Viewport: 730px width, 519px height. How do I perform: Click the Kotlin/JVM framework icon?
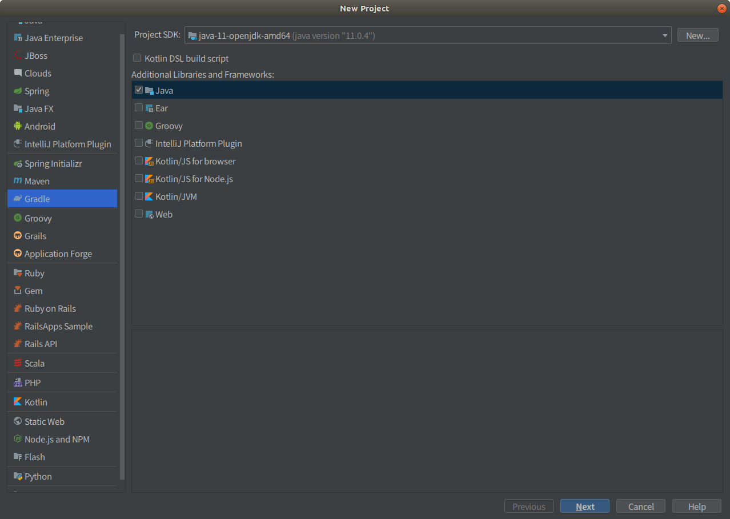[x=149, y=197]
